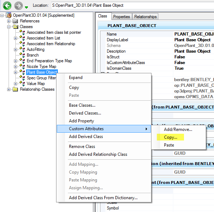Click the Location path field
The width and height of the screenshot is (214, 212).
coord(133,5)
